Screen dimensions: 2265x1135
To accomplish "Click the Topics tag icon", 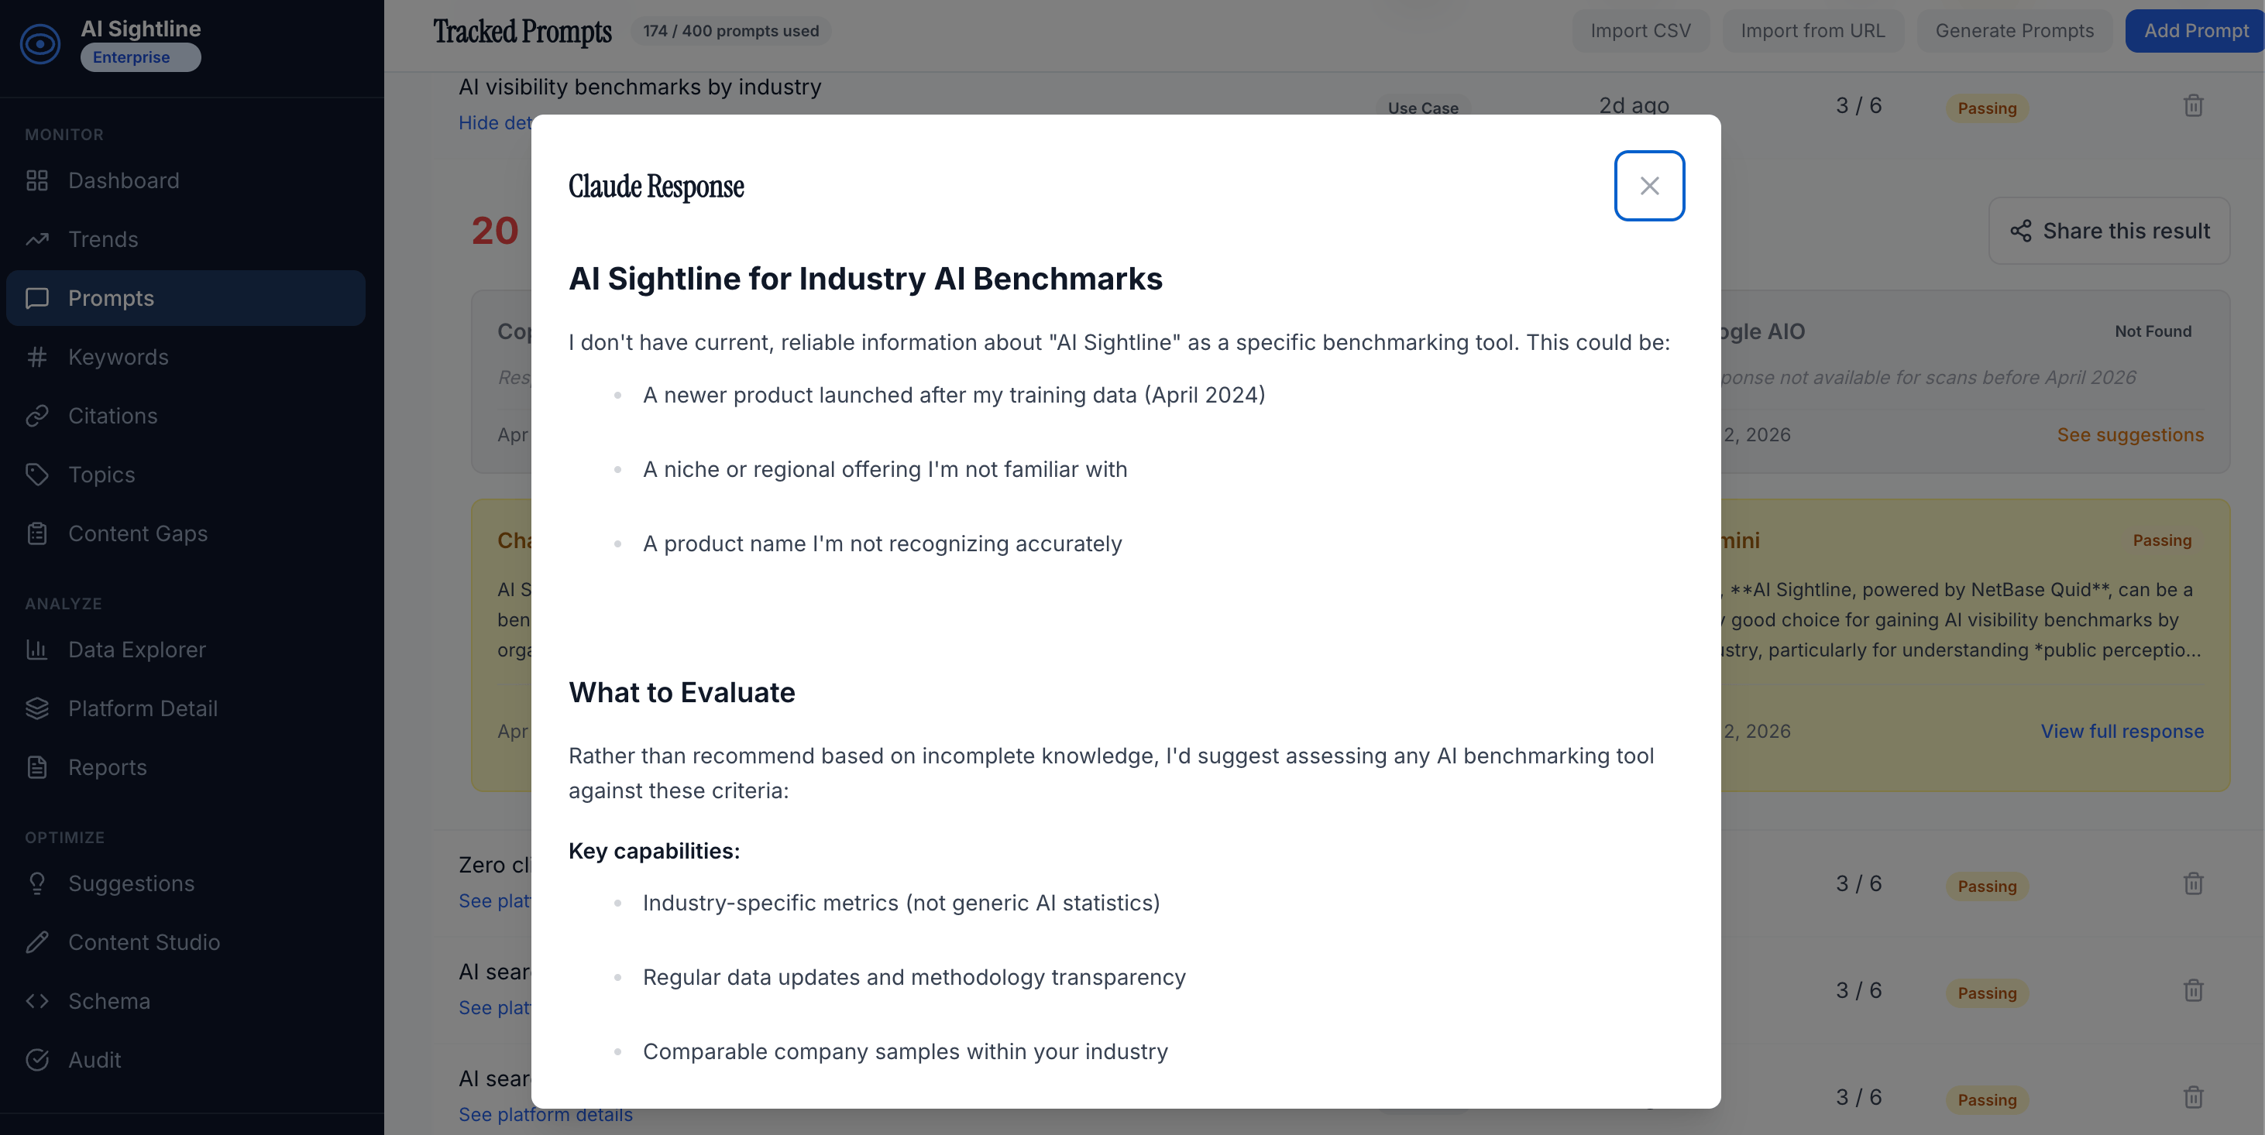I will click(37, 475).
